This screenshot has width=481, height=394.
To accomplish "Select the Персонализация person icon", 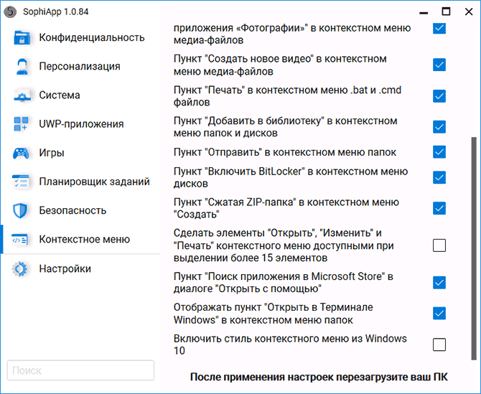I will [x=22, y=67].
